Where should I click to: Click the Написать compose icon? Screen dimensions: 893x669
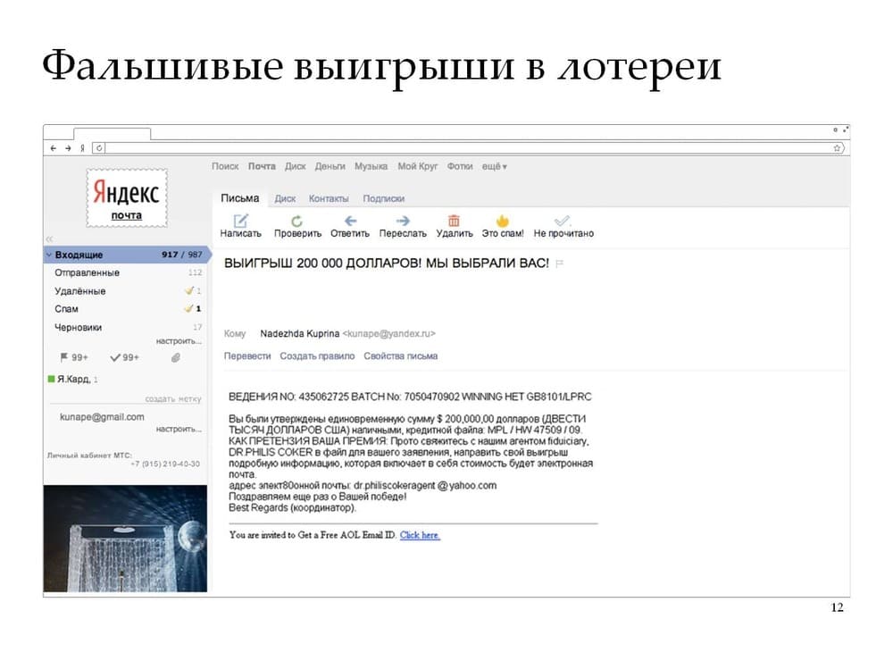coord(240,221)
